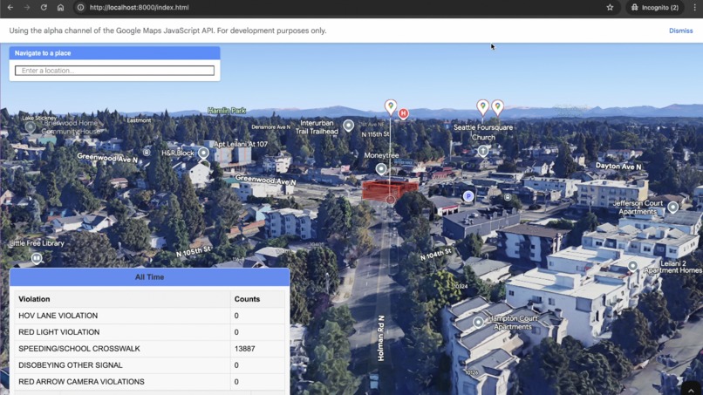Click the H&R Block place marker
The width and height of the screenshot is (703, 395).
click(203, 153)
